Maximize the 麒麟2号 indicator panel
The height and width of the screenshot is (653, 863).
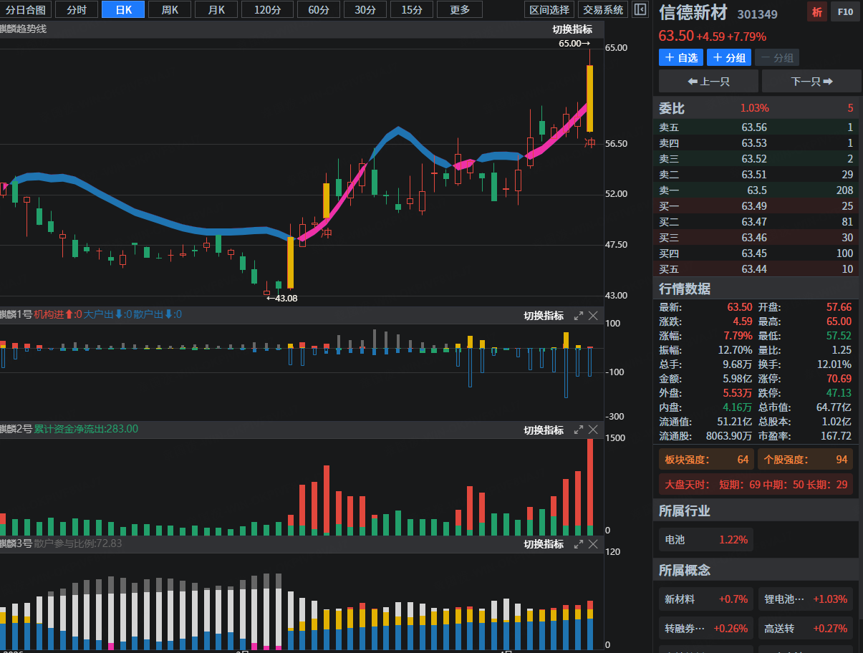pyautogui.click(x=579, y=430)
